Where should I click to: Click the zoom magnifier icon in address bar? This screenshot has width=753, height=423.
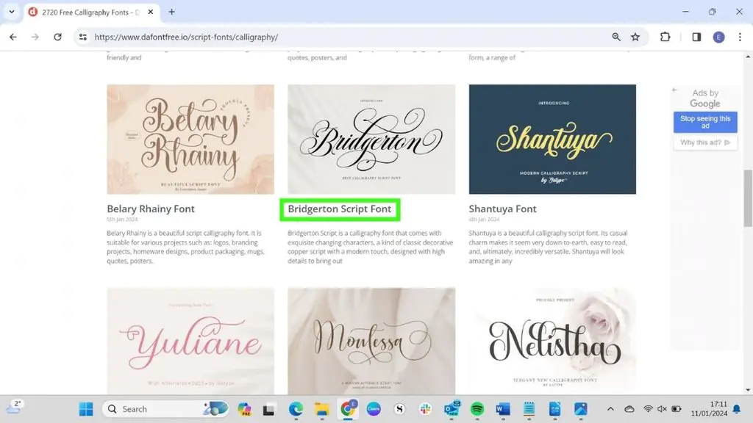(616, 37)
